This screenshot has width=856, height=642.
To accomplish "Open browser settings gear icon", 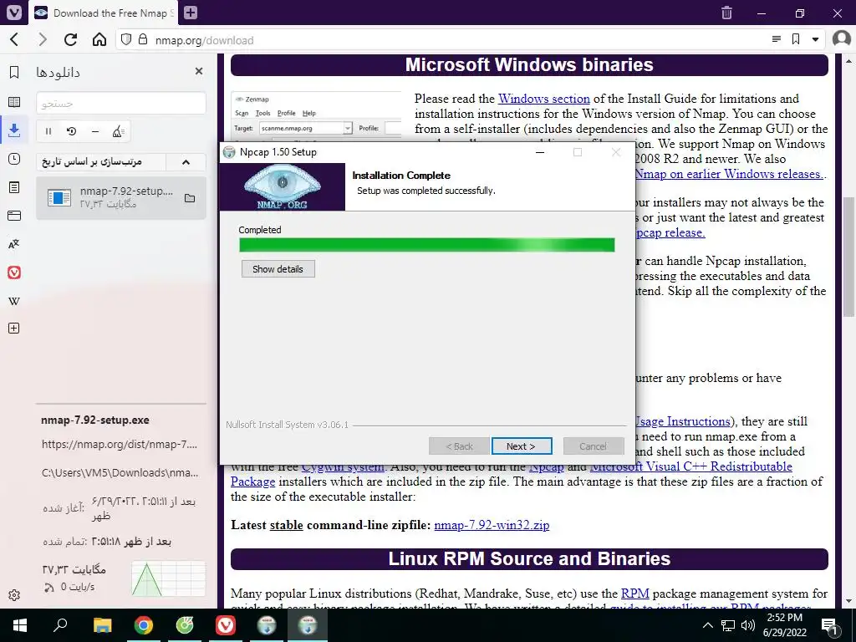I will click(14, 595).
